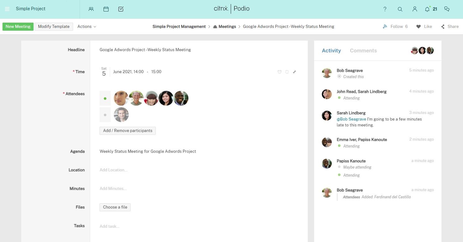463x242 pixels.
Task: Switch to the Comments tab
Action: point(363,51)
